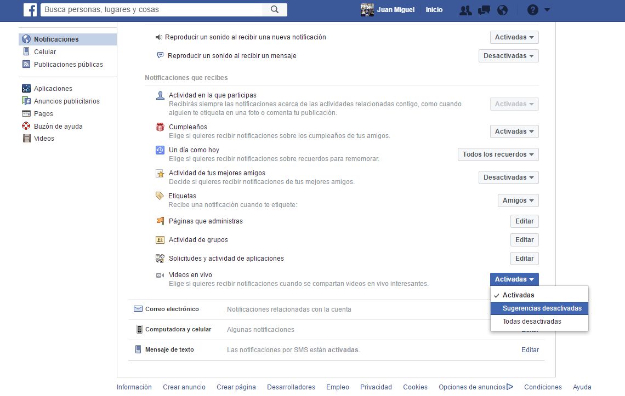This screenshot has height=396, width=625.
Task: Click Editar for Páginas que administras
Action: (524, 221)
